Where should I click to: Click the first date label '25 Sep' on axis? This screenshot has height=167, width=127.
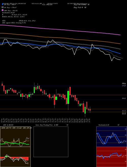pos(2,120)
